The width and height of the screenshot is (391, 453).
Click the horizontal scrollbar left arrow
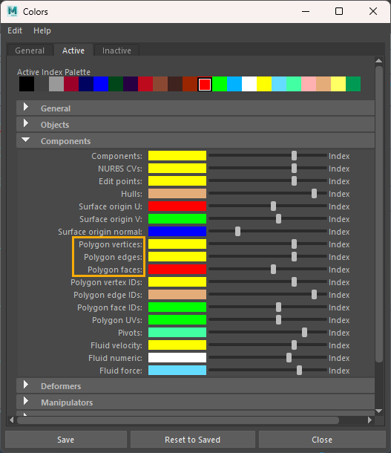(x=12, y=420)
